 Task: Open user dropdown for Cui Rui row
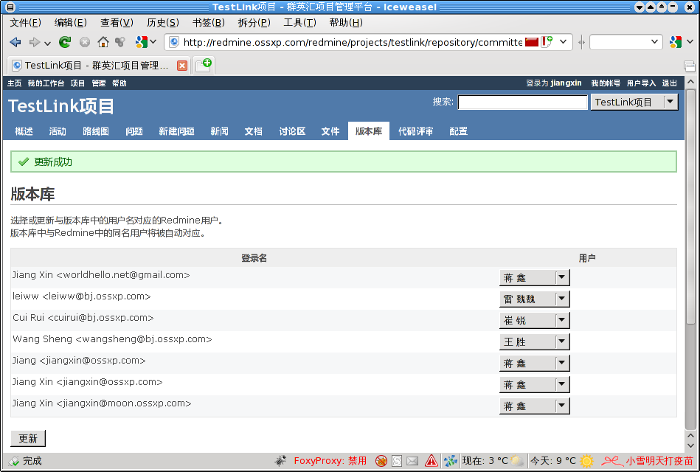[534, 321]
